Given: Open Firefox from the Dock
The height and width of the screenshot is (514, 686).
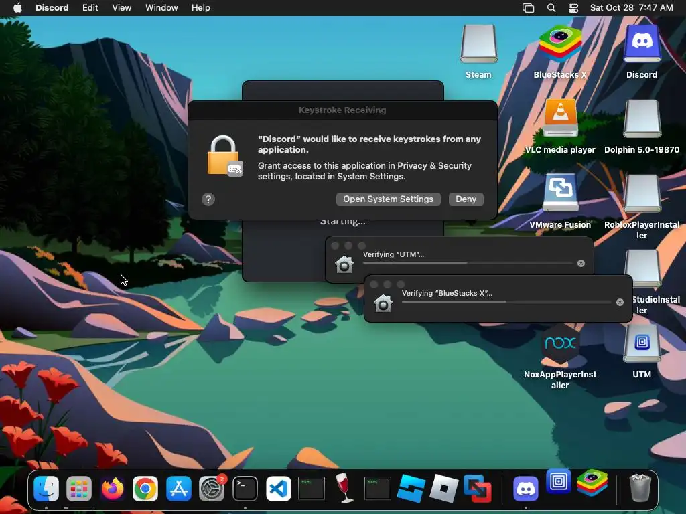Looking at the screenshot, I should [113, 488].
